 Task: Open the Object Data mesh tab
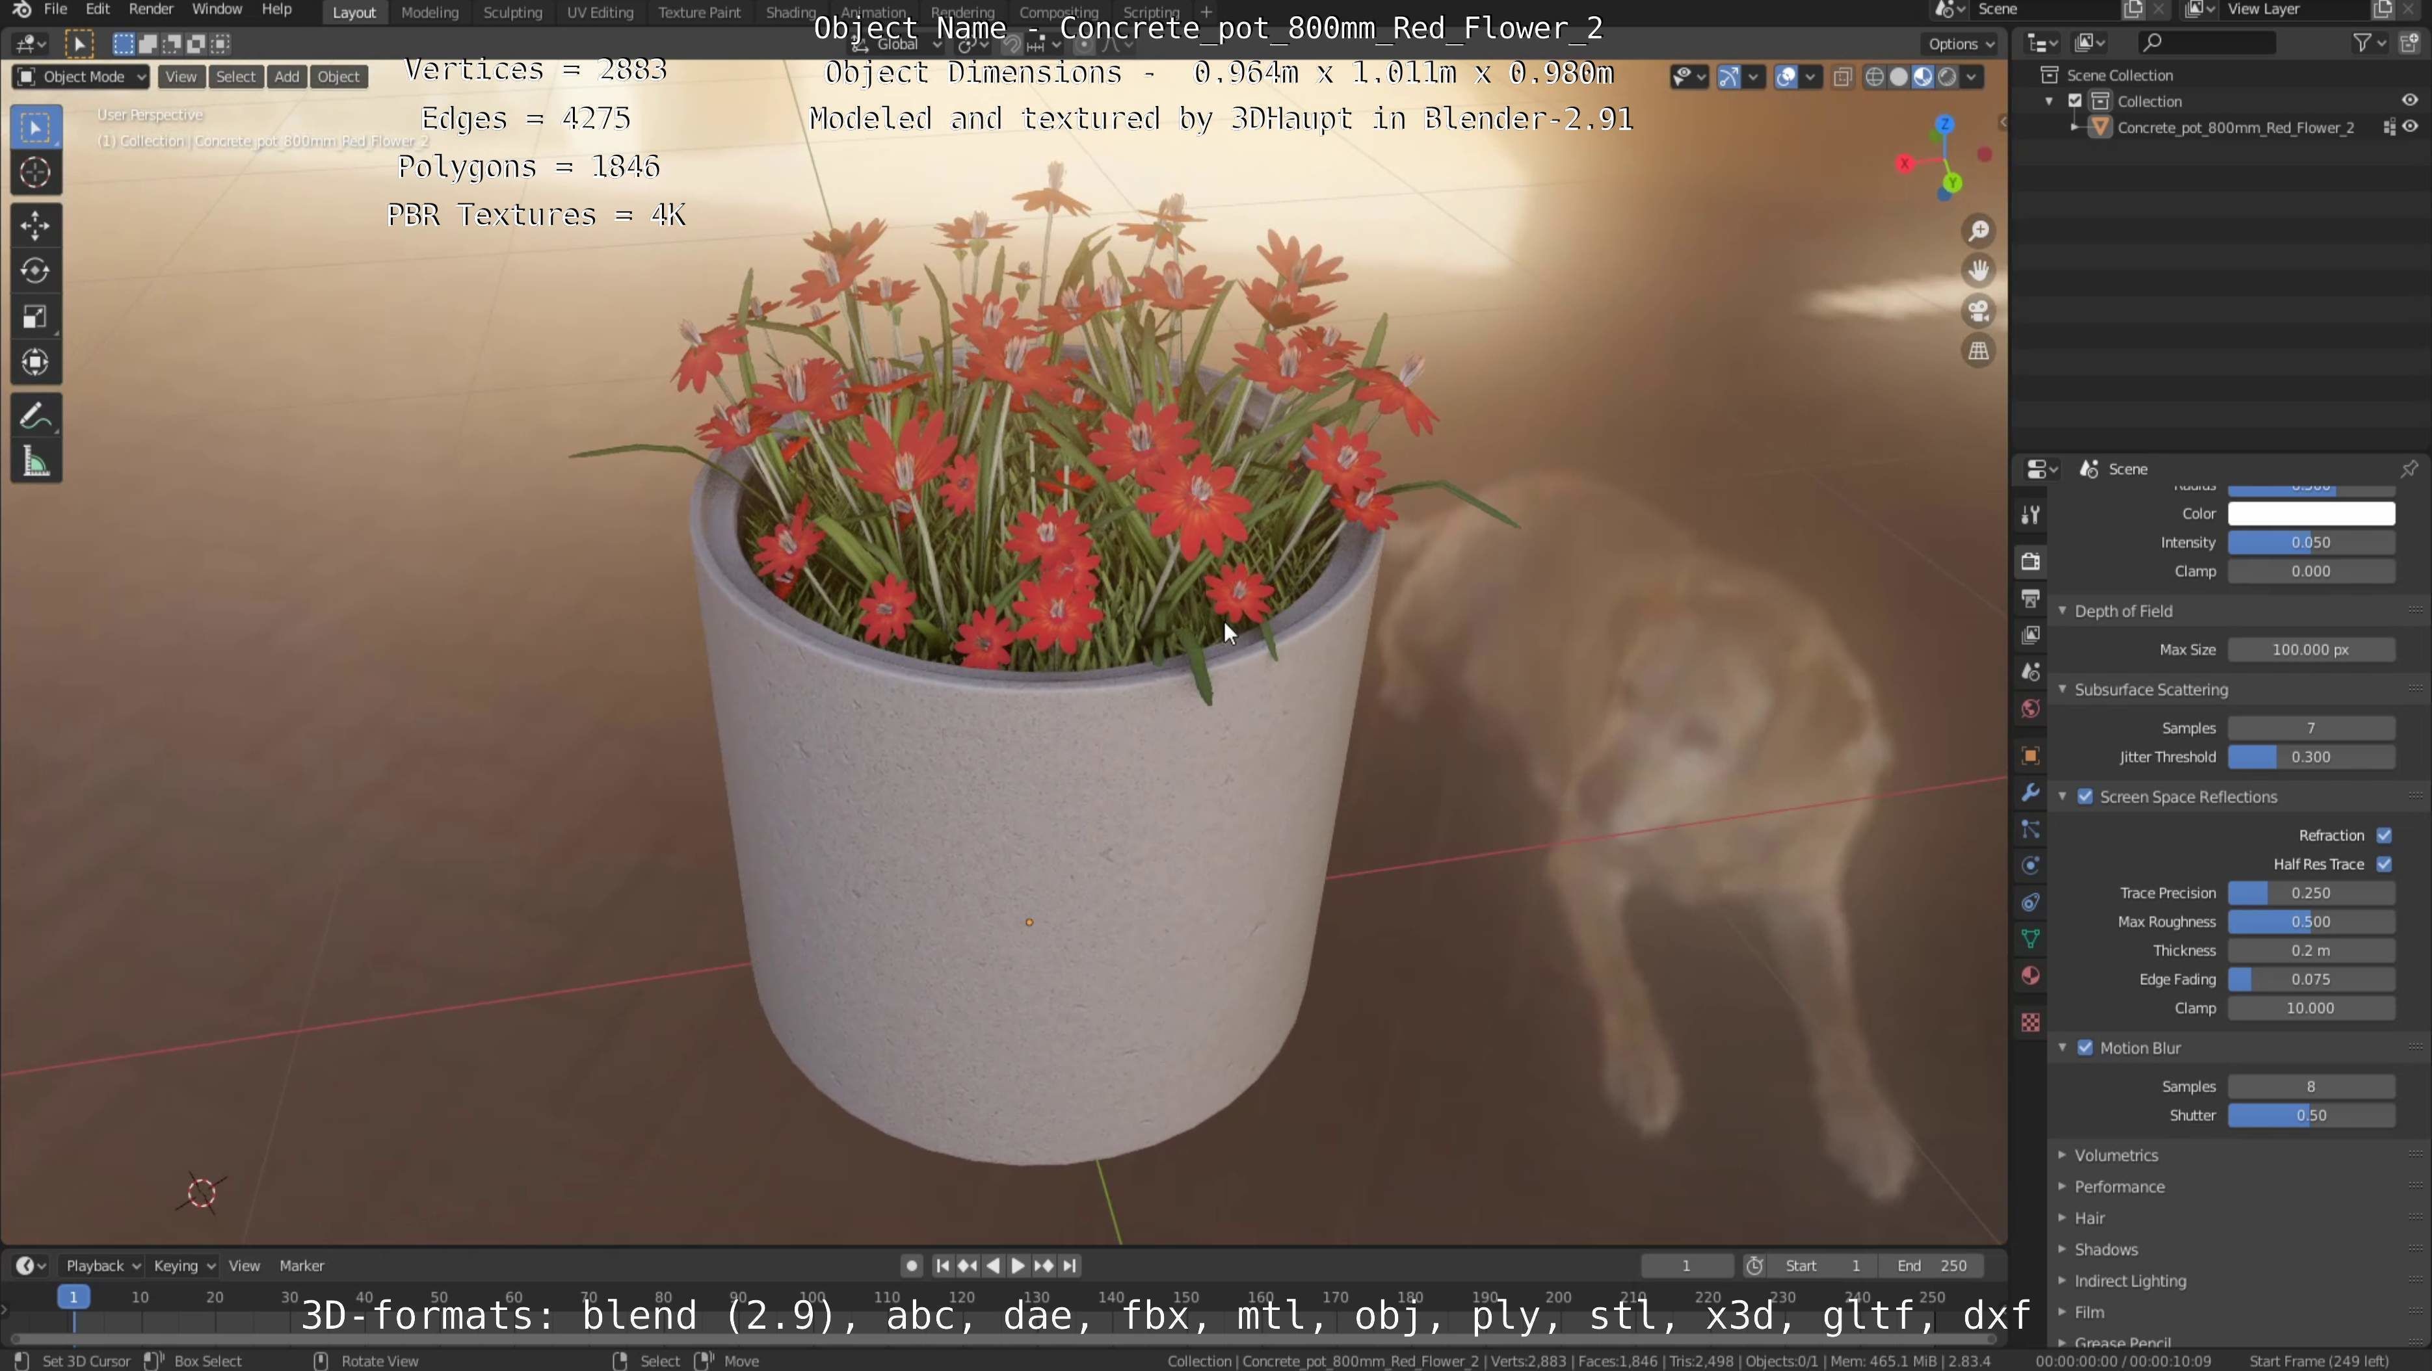[2030, 939]
